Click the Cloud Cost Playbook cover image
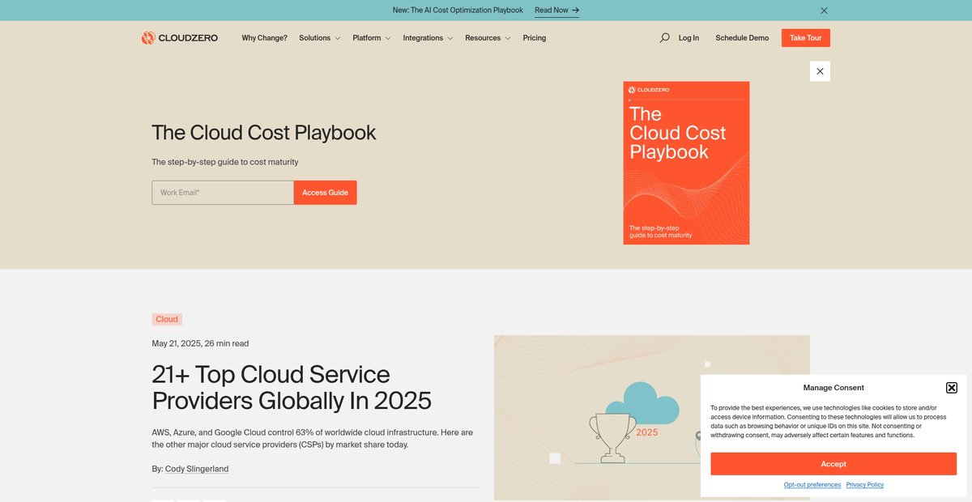 click(x=686, y=163)
